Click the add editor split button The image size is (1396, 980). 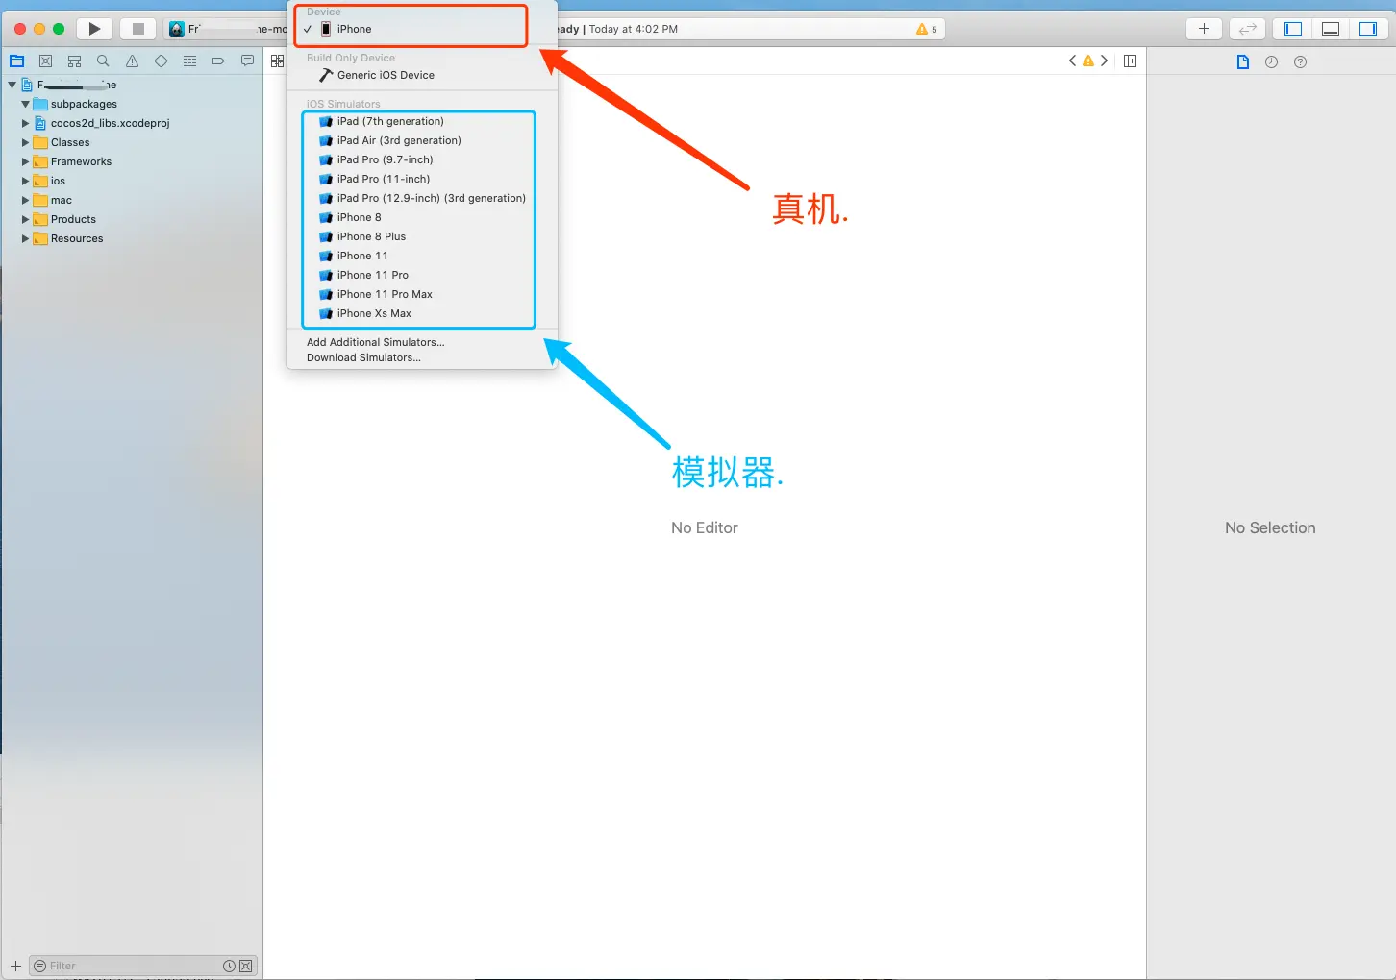1130,61
